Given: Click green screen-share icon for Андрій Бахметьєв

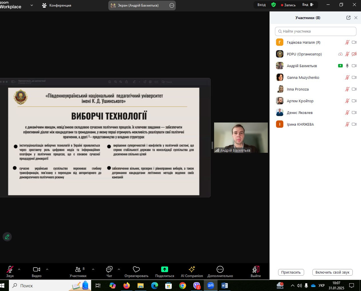Looking at the screenshot, I should [340, 66].
